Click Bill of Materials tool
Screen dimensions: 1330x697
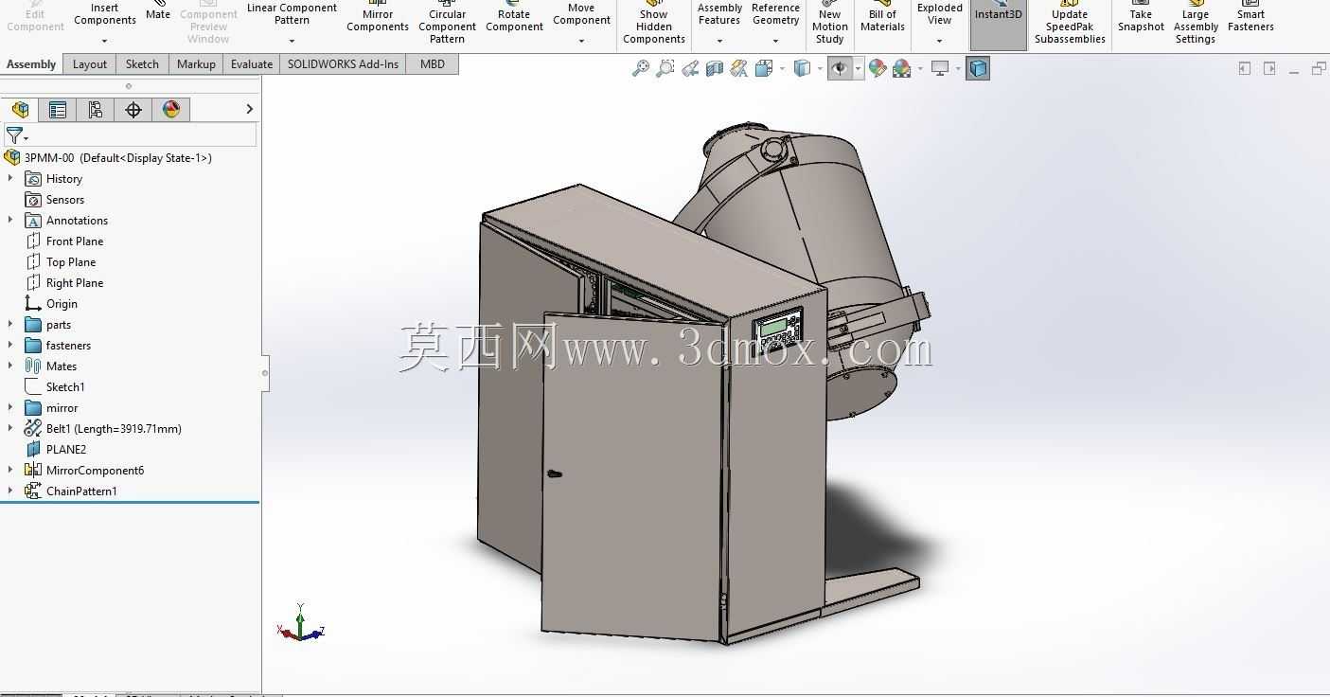tap(882, 17)
